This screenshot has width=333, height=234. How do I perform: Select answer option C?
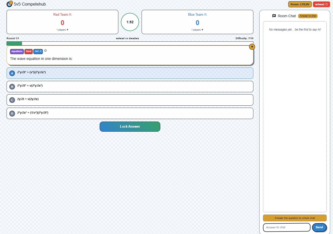point(130,100)
